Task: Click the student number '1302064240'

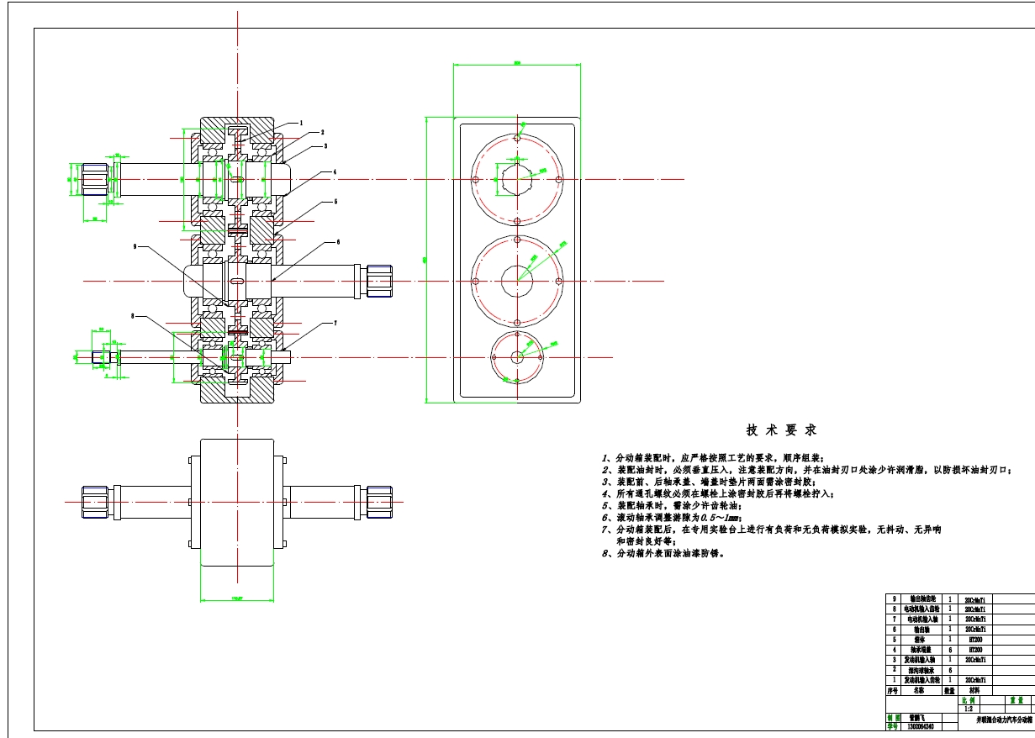Action: (921, 727)
